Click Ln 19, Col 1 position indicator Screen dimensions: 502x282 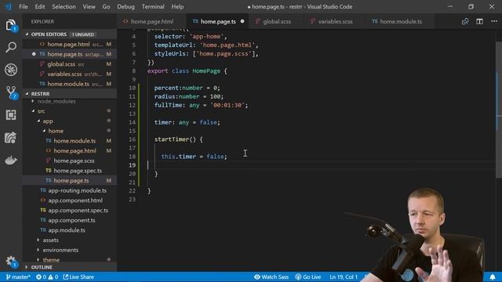pyautogui.click(x=344, y=277)
